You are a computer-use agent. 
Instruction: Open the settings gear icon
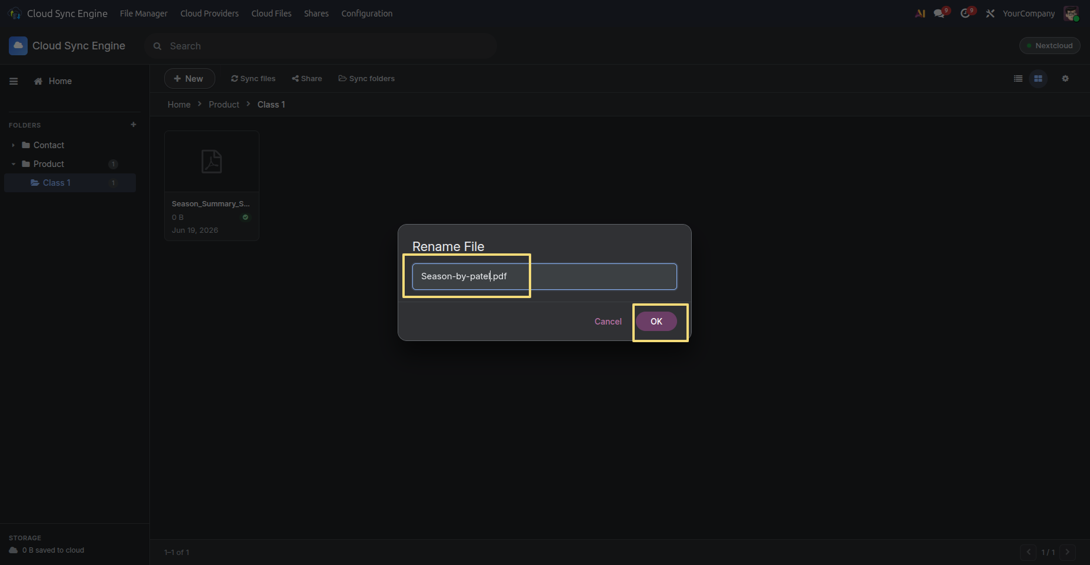[x=1065, y=79]
